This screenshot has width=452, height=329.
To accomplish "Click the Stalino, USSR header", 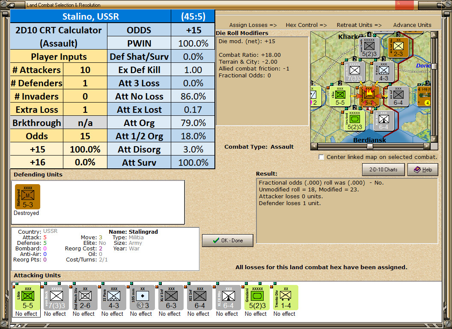I will 90,16.
